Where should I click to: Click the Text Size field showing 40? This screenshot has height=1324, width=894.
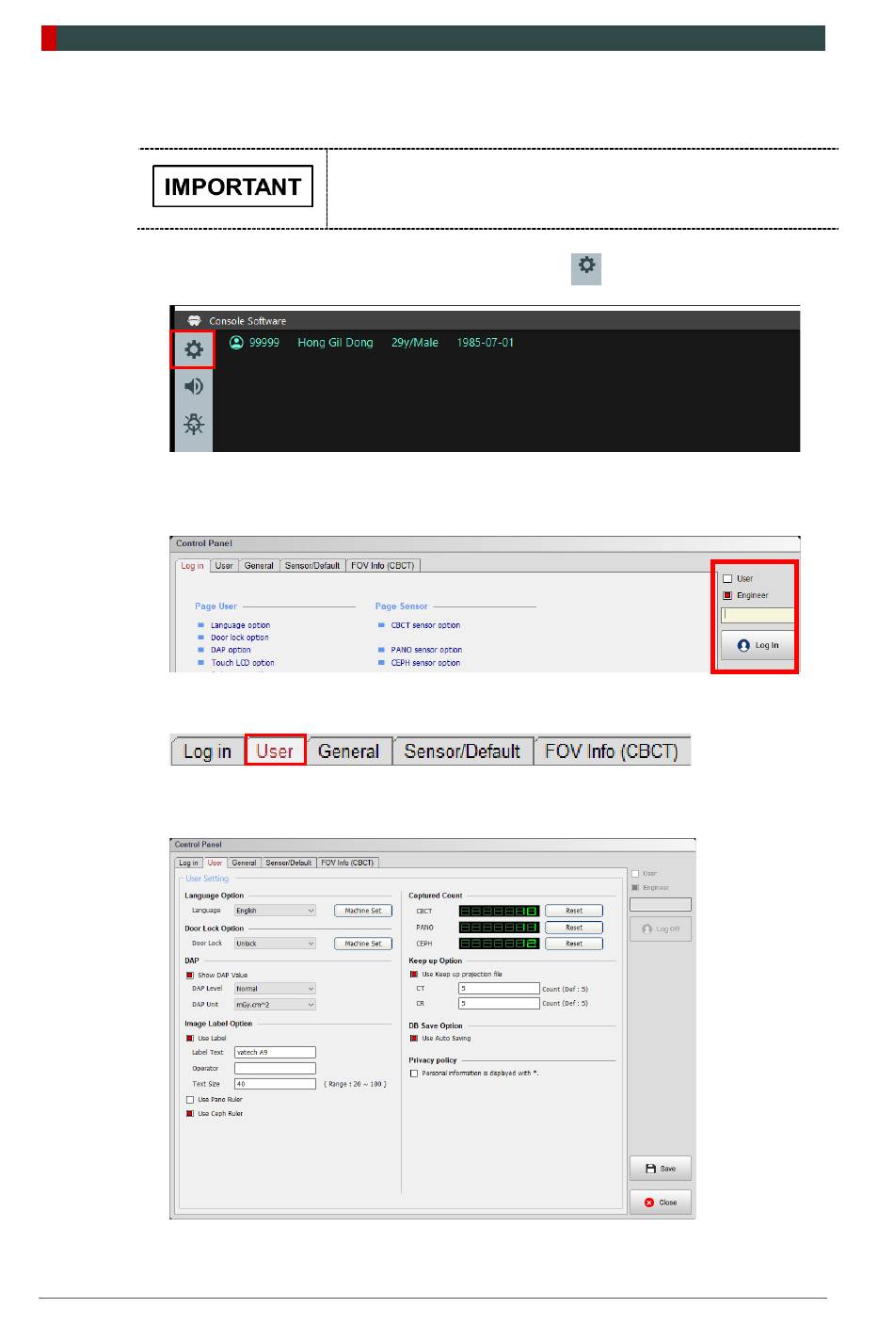pos(275,1084)
